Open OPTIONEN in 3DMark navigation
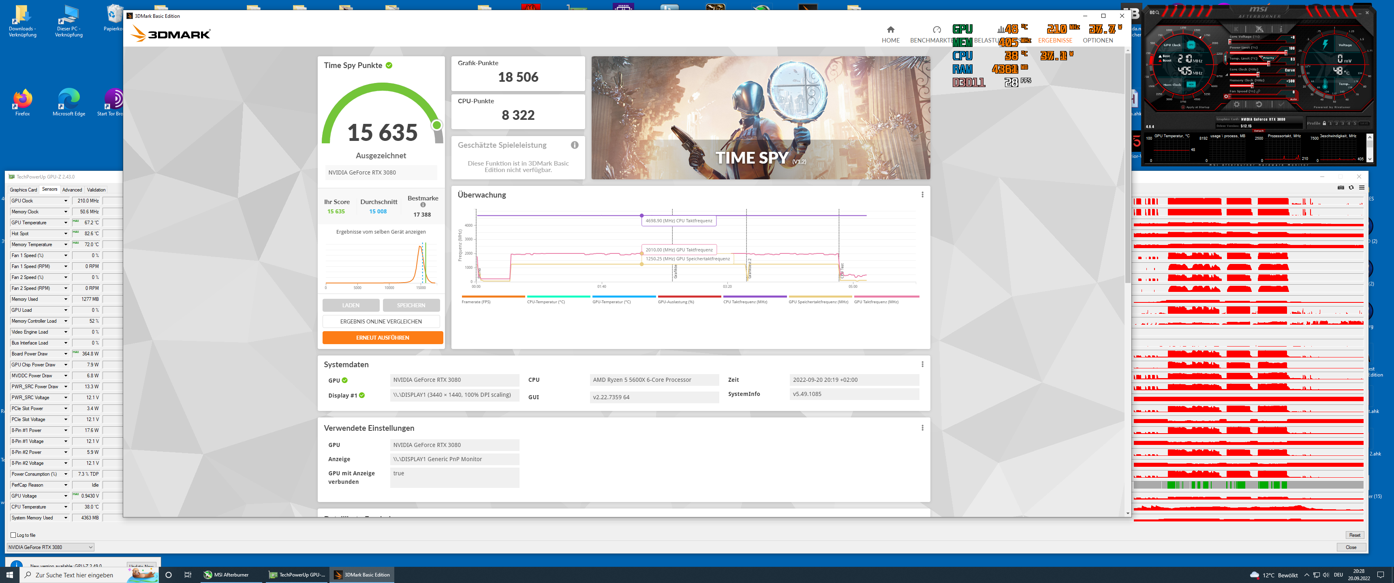The image size is (1394, 583). click(1097, 40)
